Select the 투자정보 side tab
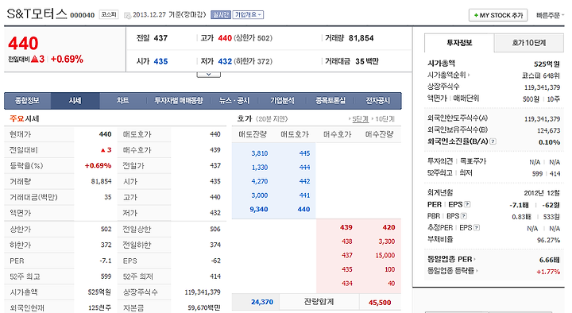Image resolution: width=572 pixels, height=313 pixels. point(459,43)
